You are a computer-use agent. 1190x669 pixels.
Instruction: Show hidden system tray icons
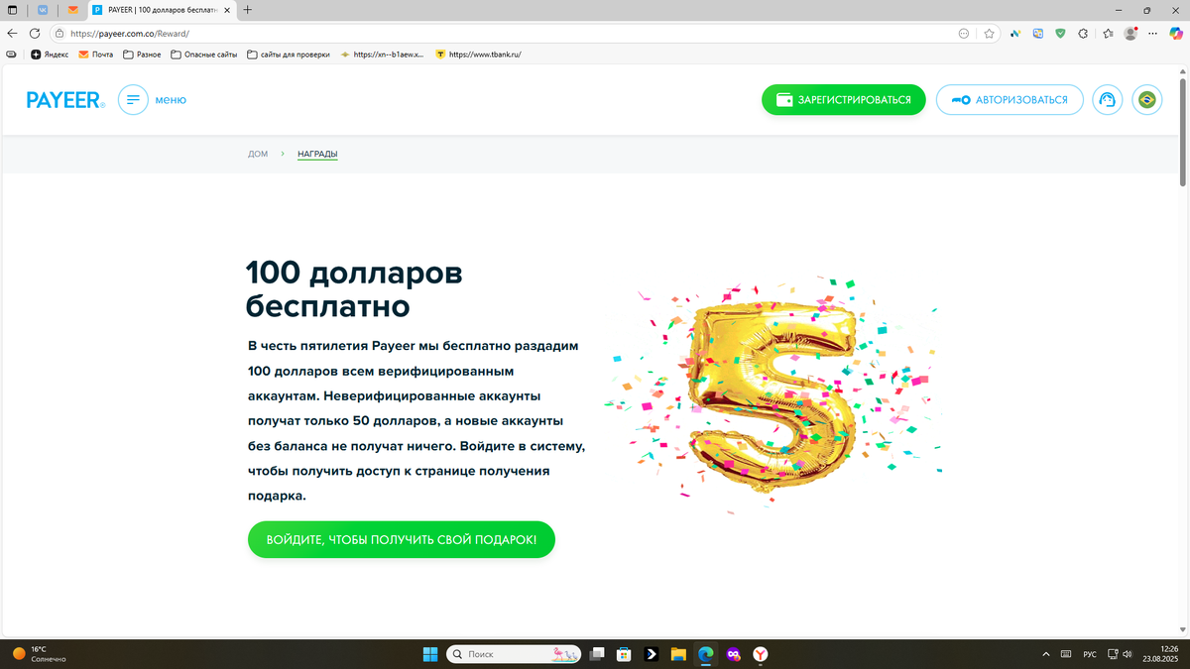coord(1046,654)
